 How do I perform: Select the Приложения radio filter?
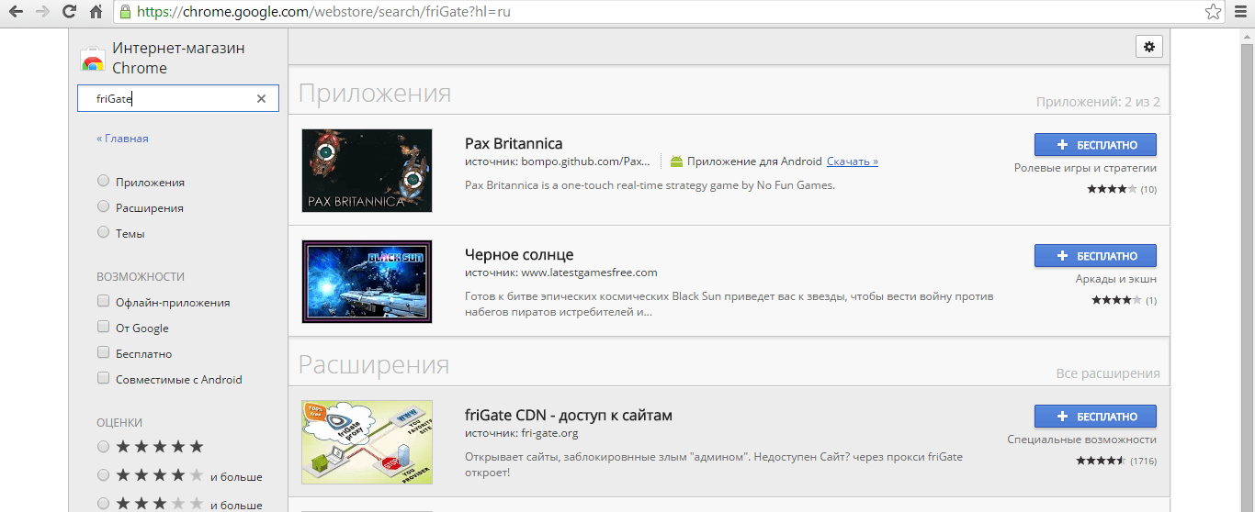point(104,182)
